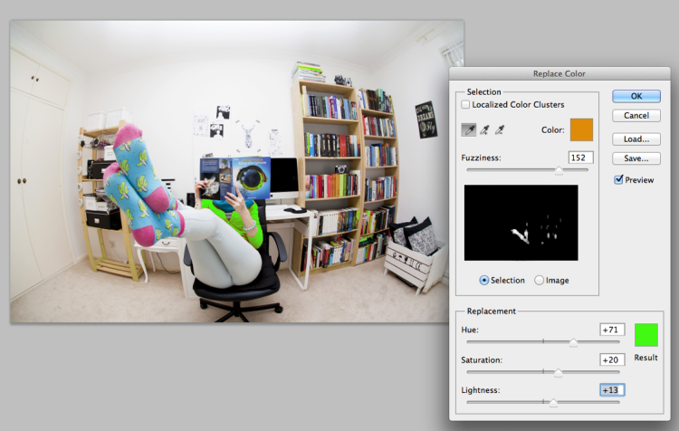This screenshot has height=431, width=679.
Task: Open the green Result color swatch
Action: tap(646, 335)
